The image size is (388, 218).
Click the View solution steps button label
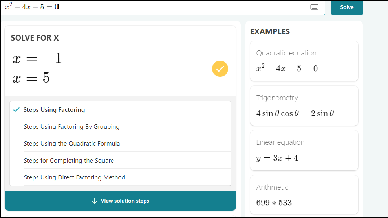coord(125,201)
